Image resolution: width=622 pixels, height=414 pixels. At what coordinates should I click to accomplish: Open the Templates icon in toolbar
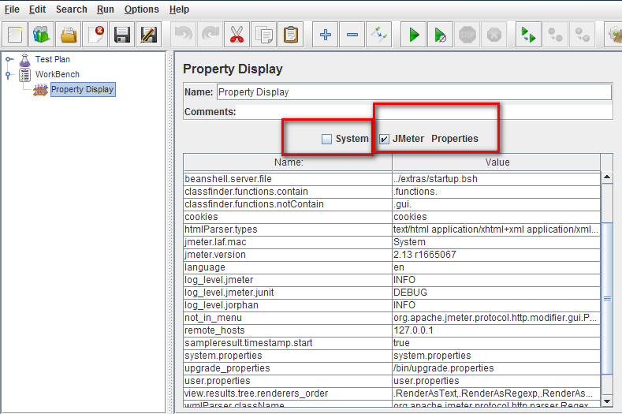click(42, 35)
